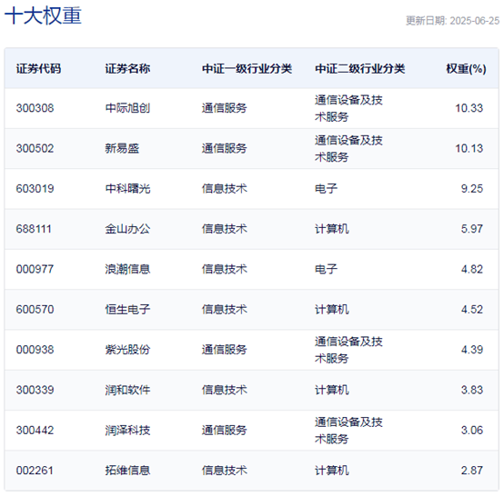Click the 润和软件 security name
504x496 pixels.
pyautogui.click(x=127, y=390)
